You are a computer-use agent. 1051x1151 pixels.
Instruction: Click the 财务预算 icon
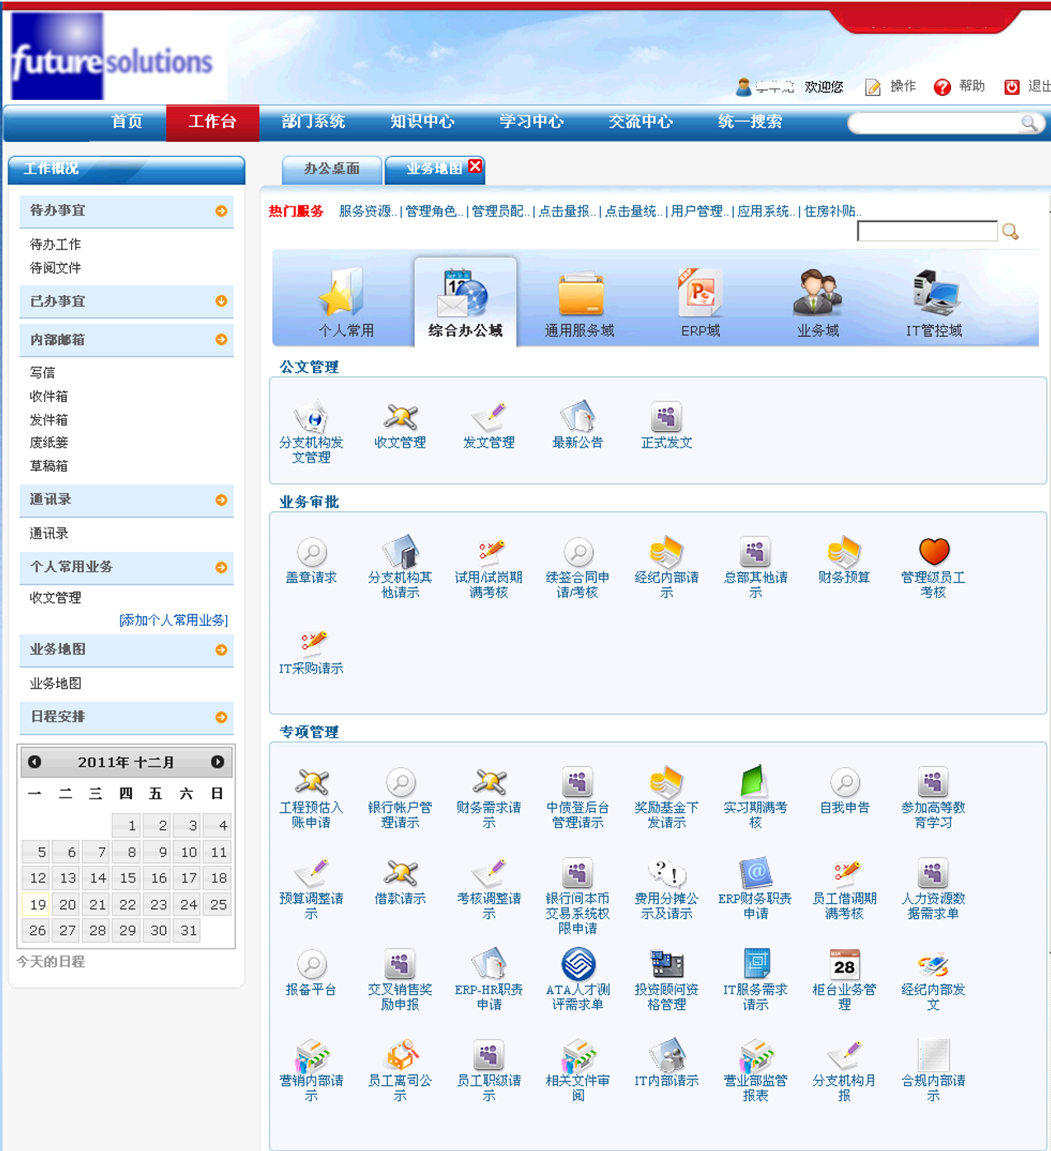tap(844, 552)
